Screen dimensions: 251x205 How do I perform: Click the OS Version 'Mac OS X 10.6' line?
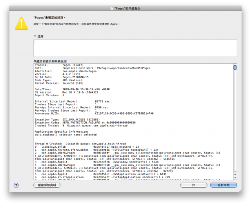(x=66, y=92)
